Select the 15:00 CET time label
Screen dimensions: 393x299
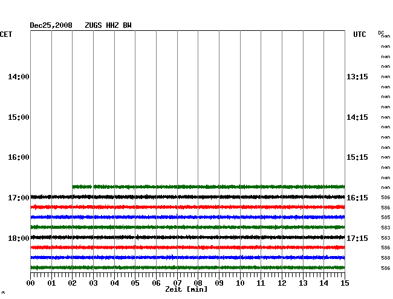point(19,117)
